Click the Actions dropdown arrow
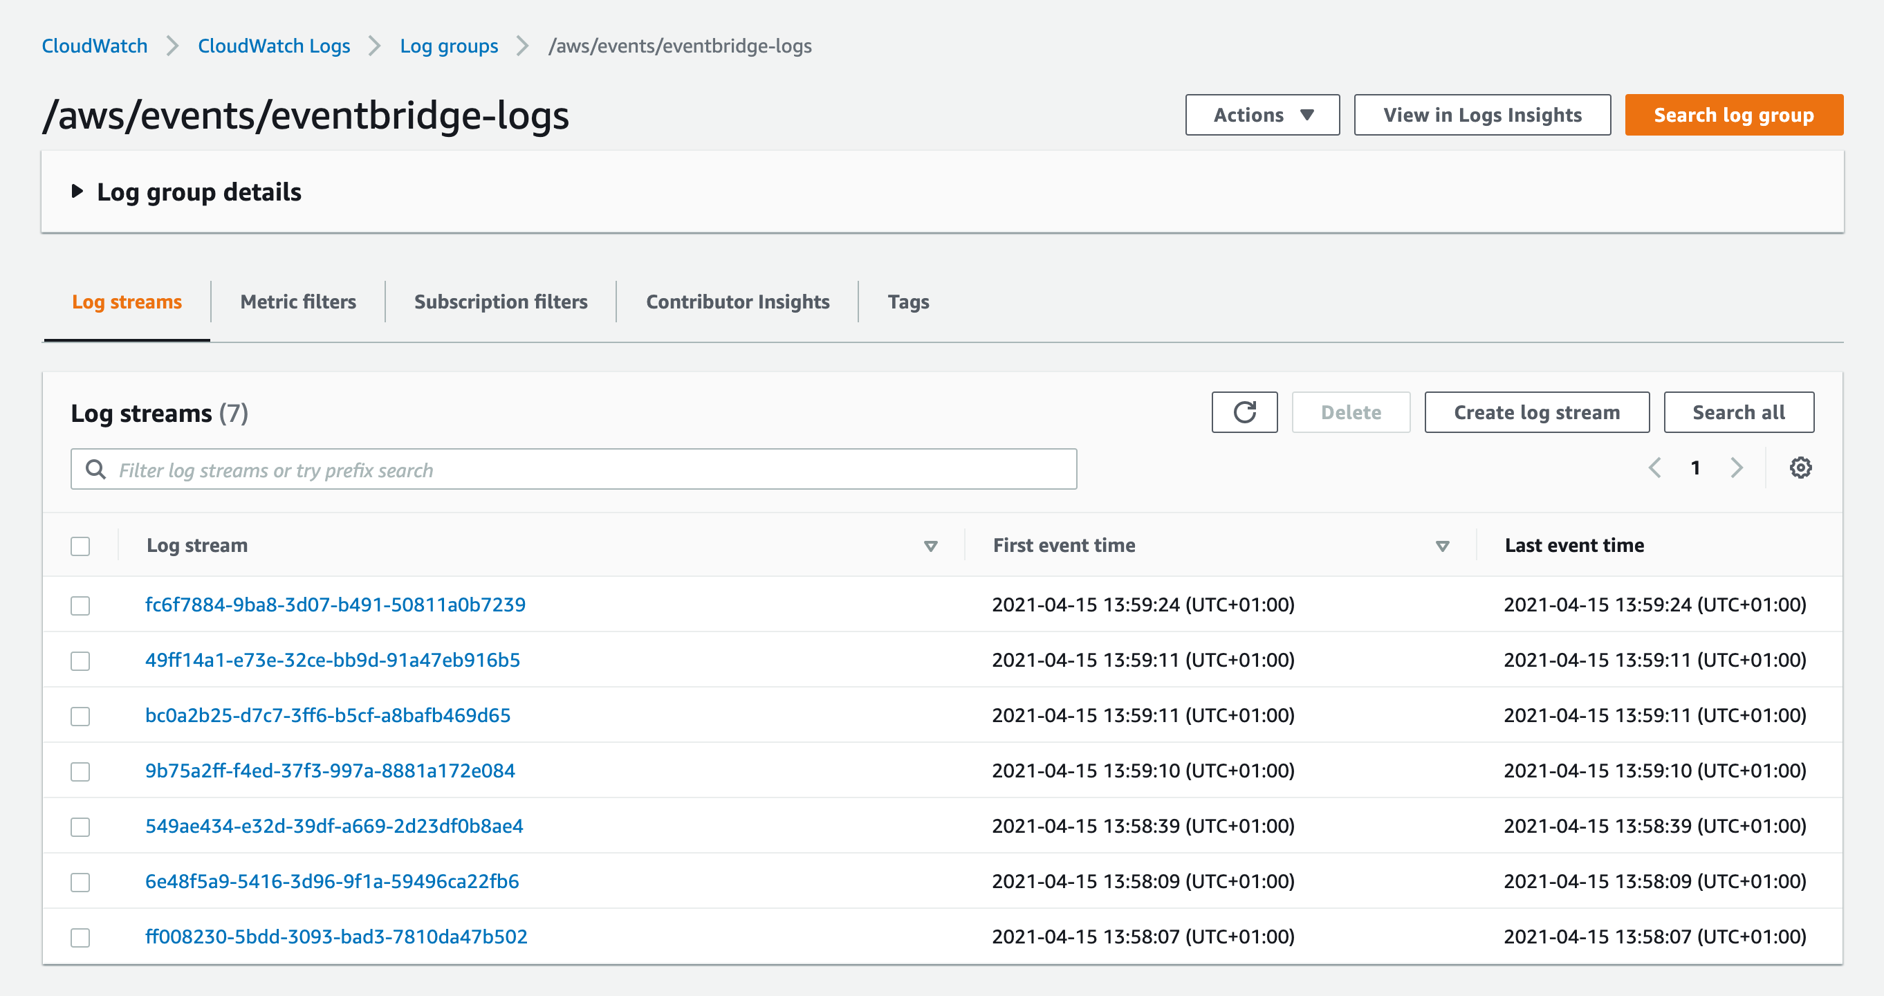Screen dimensions: 1884x996 [1309, 115]
